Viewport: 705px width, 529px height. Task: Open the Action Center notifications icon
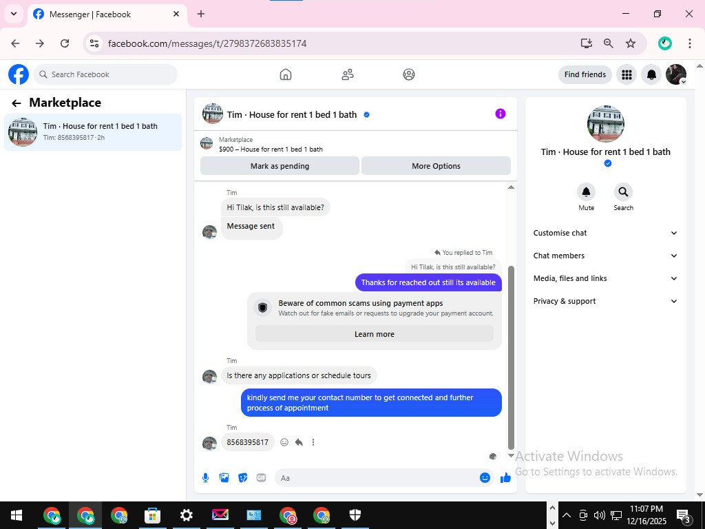coord(684,516)
